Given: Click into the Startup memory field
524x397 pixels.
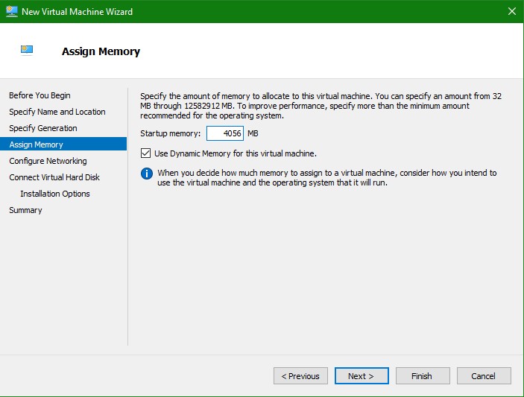Looking at the screenshot, I should click(224, 134).
